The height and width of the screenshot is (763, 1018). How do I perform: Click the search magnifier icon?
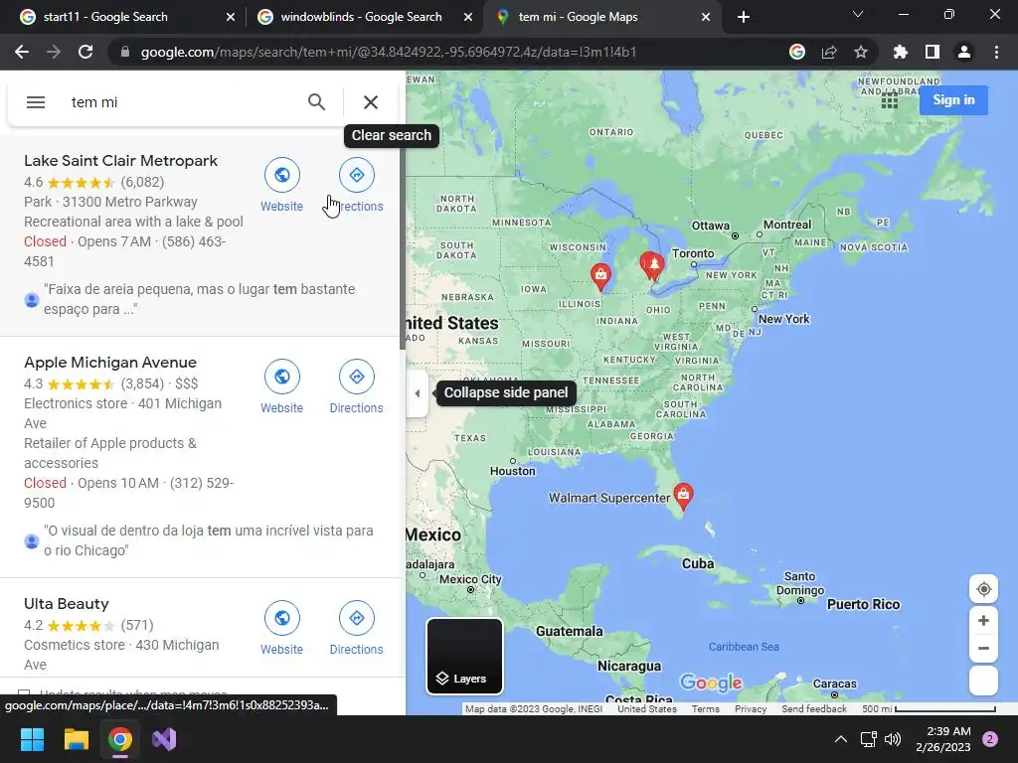316,102
